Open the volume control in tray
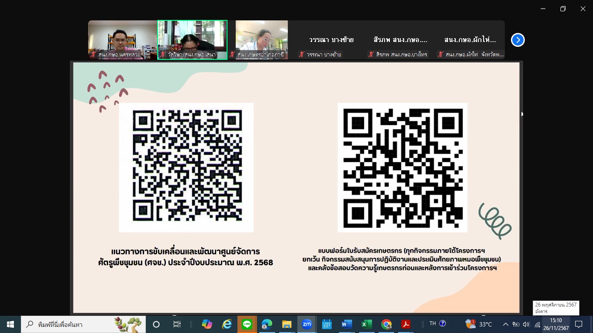Image resolution: width=593 pixels, height=333 pixels. pos(527,324)
